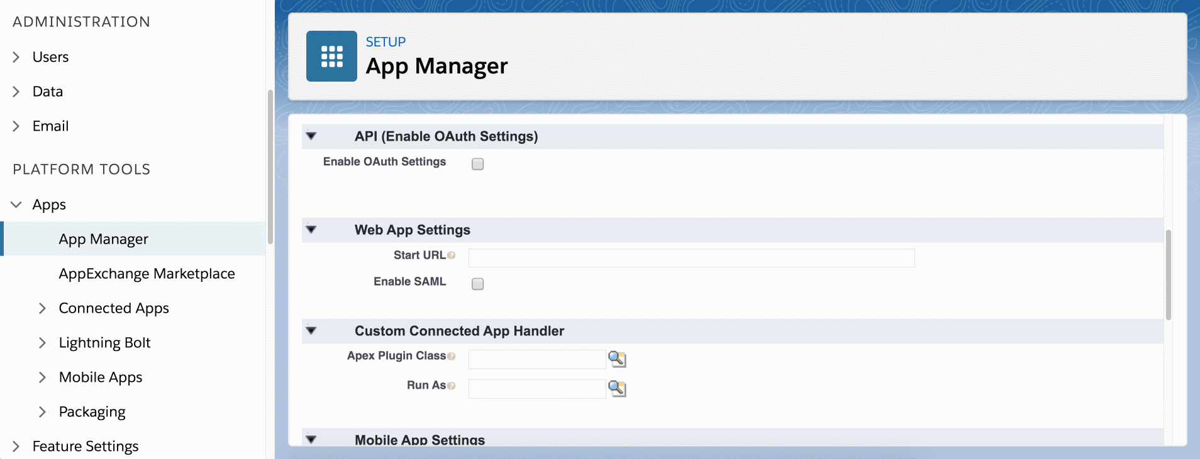Image resolution: width=1200 pixels, height=459 pixels.
Task: Click the content area vertical scrollbar
Action: pyautogui.click(x=1168, y=275)
